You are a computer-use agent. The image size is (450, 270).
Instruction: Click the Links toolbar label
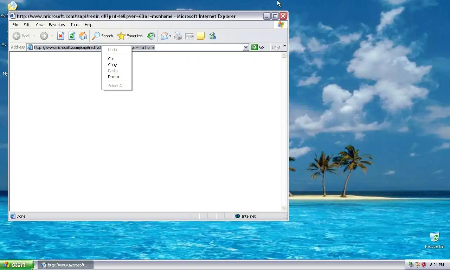[276, 47]
